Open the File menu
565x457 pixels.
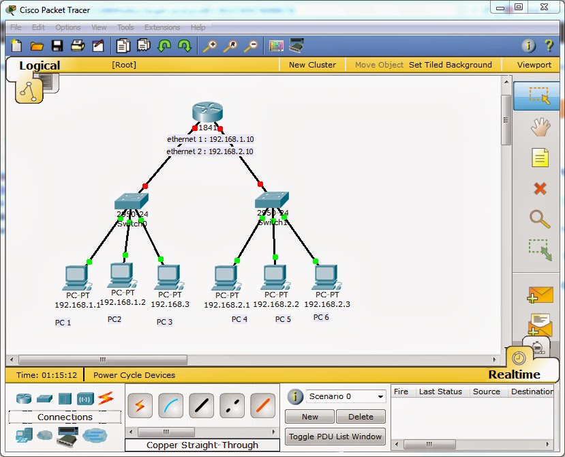[16, 27]
